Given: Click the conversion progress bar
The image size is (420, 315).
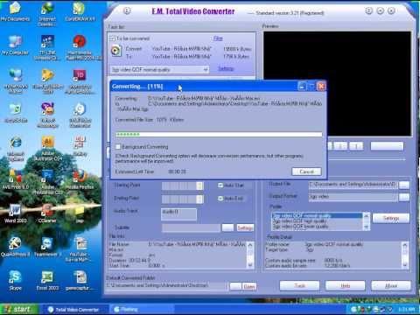Looking at the screenshot, I should 219,135.
